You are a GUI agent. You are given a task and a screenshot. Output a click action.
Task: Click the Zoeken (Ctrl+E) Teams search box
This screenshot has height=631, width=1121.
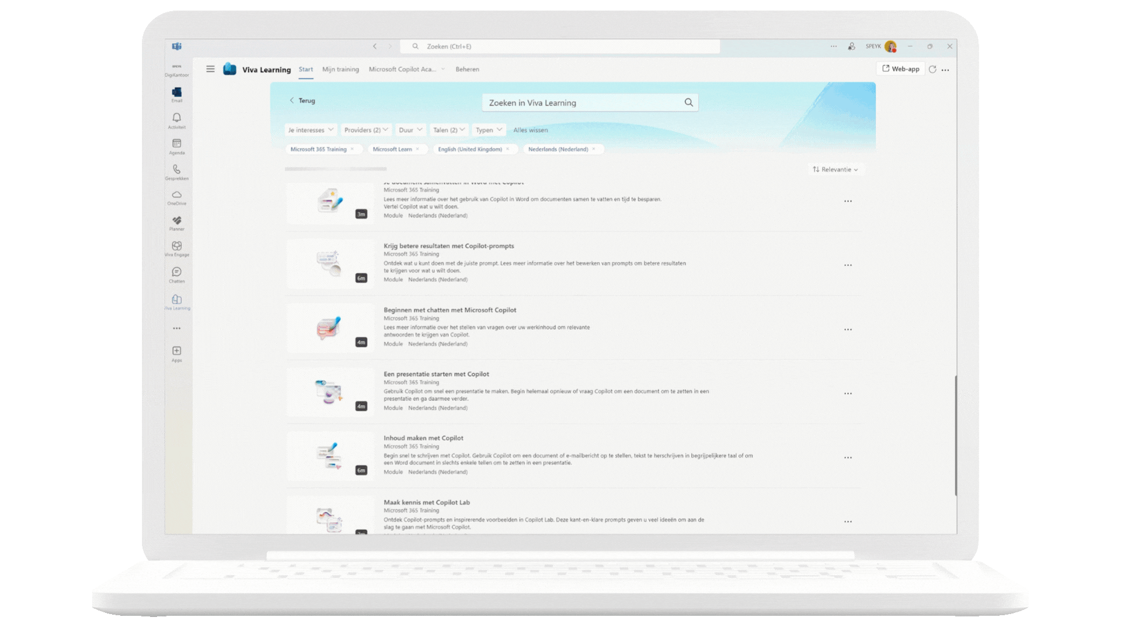click(x=560, y=46)
